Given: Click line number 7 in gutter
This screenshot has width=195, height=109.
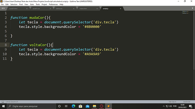Looking at the screenshot, I should click(6, 40).
